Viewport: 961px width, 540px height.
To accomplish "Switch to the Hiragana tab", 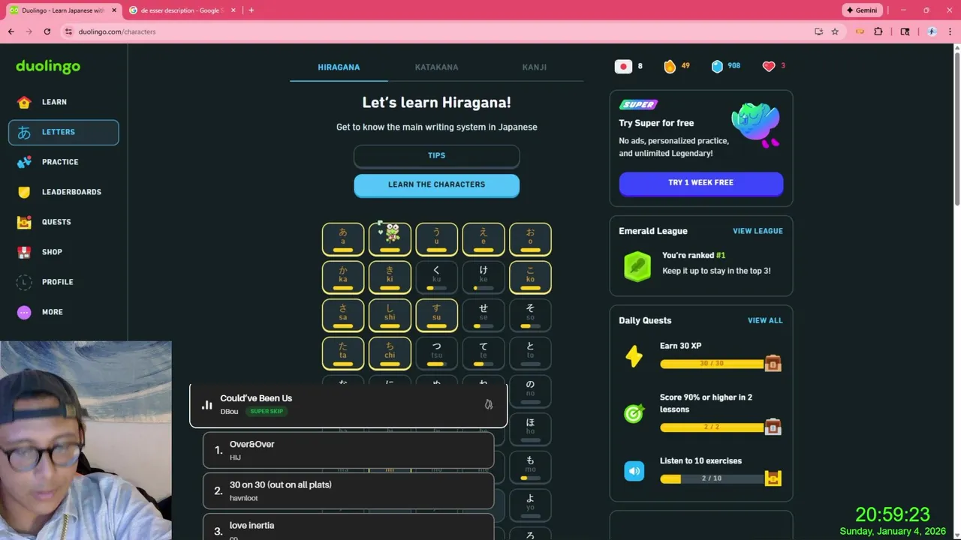I will pyautogui.click(x=339, y=67).
